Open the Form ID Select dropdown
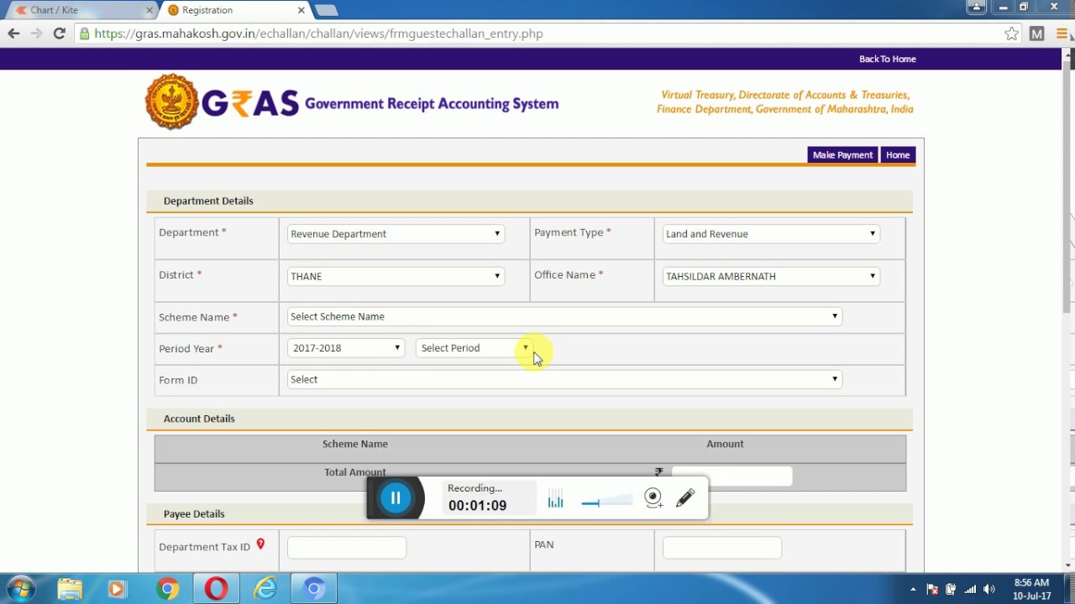Viewport: 1075px width, 604px height. tap(564, 379)
